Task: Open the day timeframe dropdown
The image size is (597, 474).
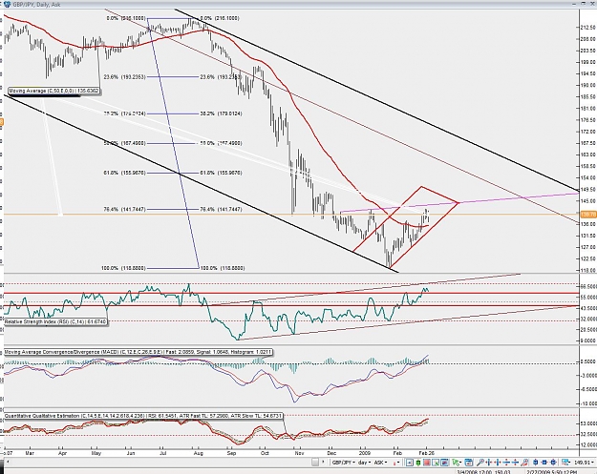Action: [x=364, y=463]
